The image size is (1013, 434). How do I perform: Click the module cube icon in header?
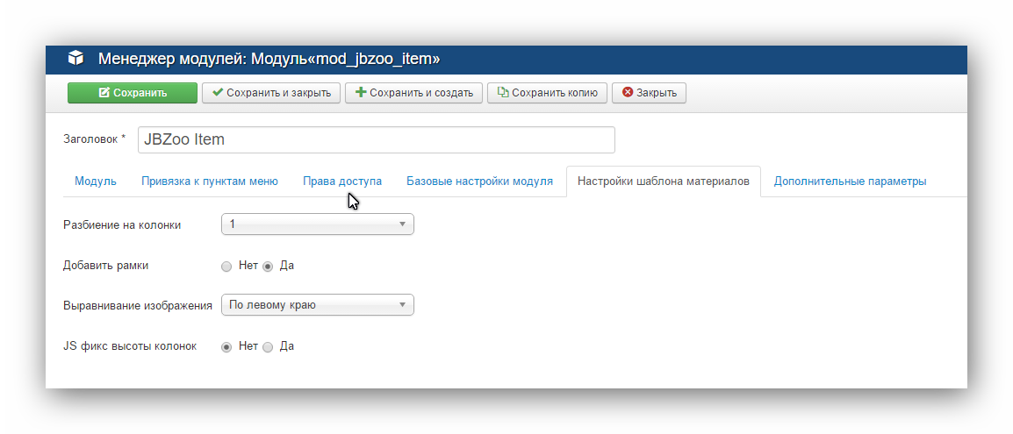(x=76, y=59)
